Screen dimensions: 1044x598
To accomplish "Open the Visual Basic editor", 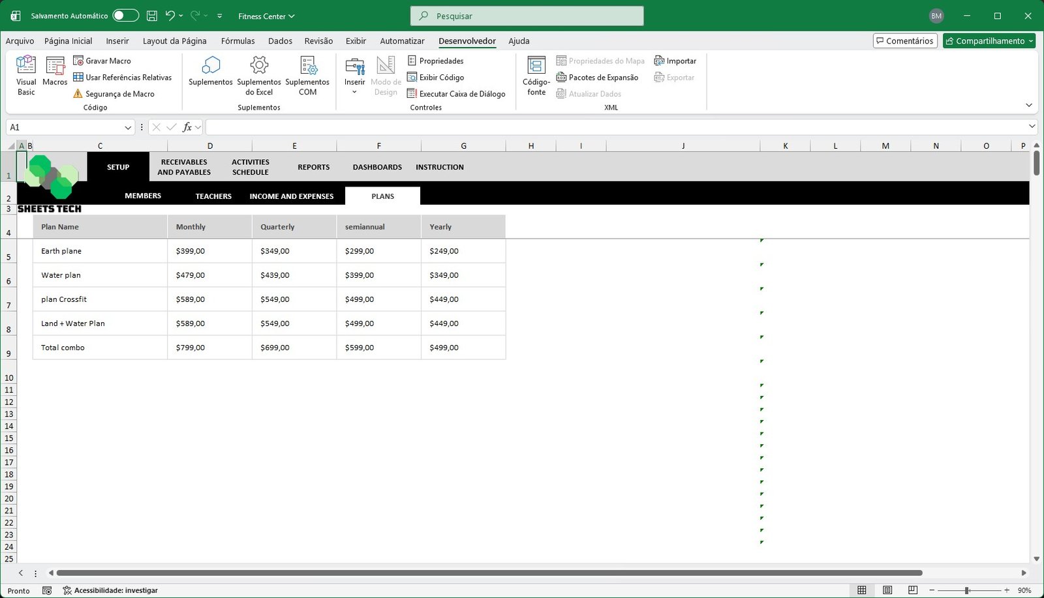I will (26, 75).
